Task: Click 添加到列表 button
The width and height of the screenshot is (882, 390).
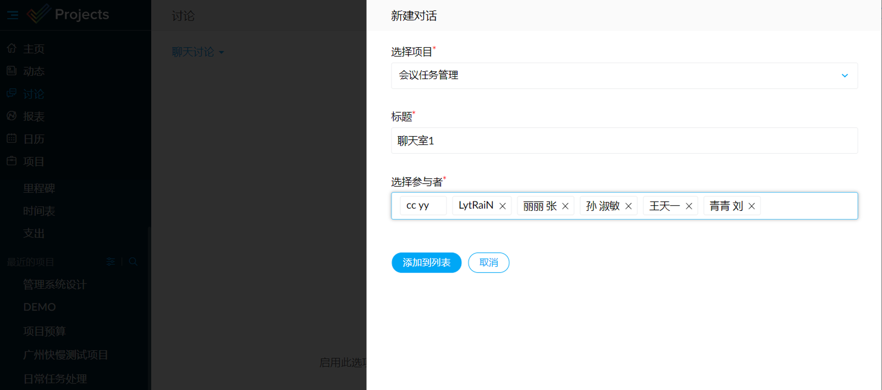Action: [426, 263]
